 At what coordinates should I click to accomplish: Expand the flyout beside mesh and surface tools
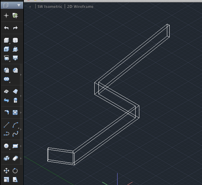tap(21, 96)
